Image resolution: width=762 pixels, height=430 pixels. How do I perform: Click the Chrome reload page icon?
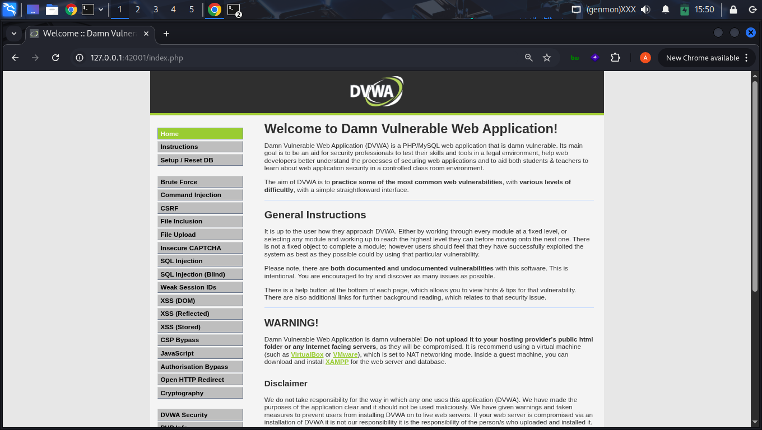55,58
